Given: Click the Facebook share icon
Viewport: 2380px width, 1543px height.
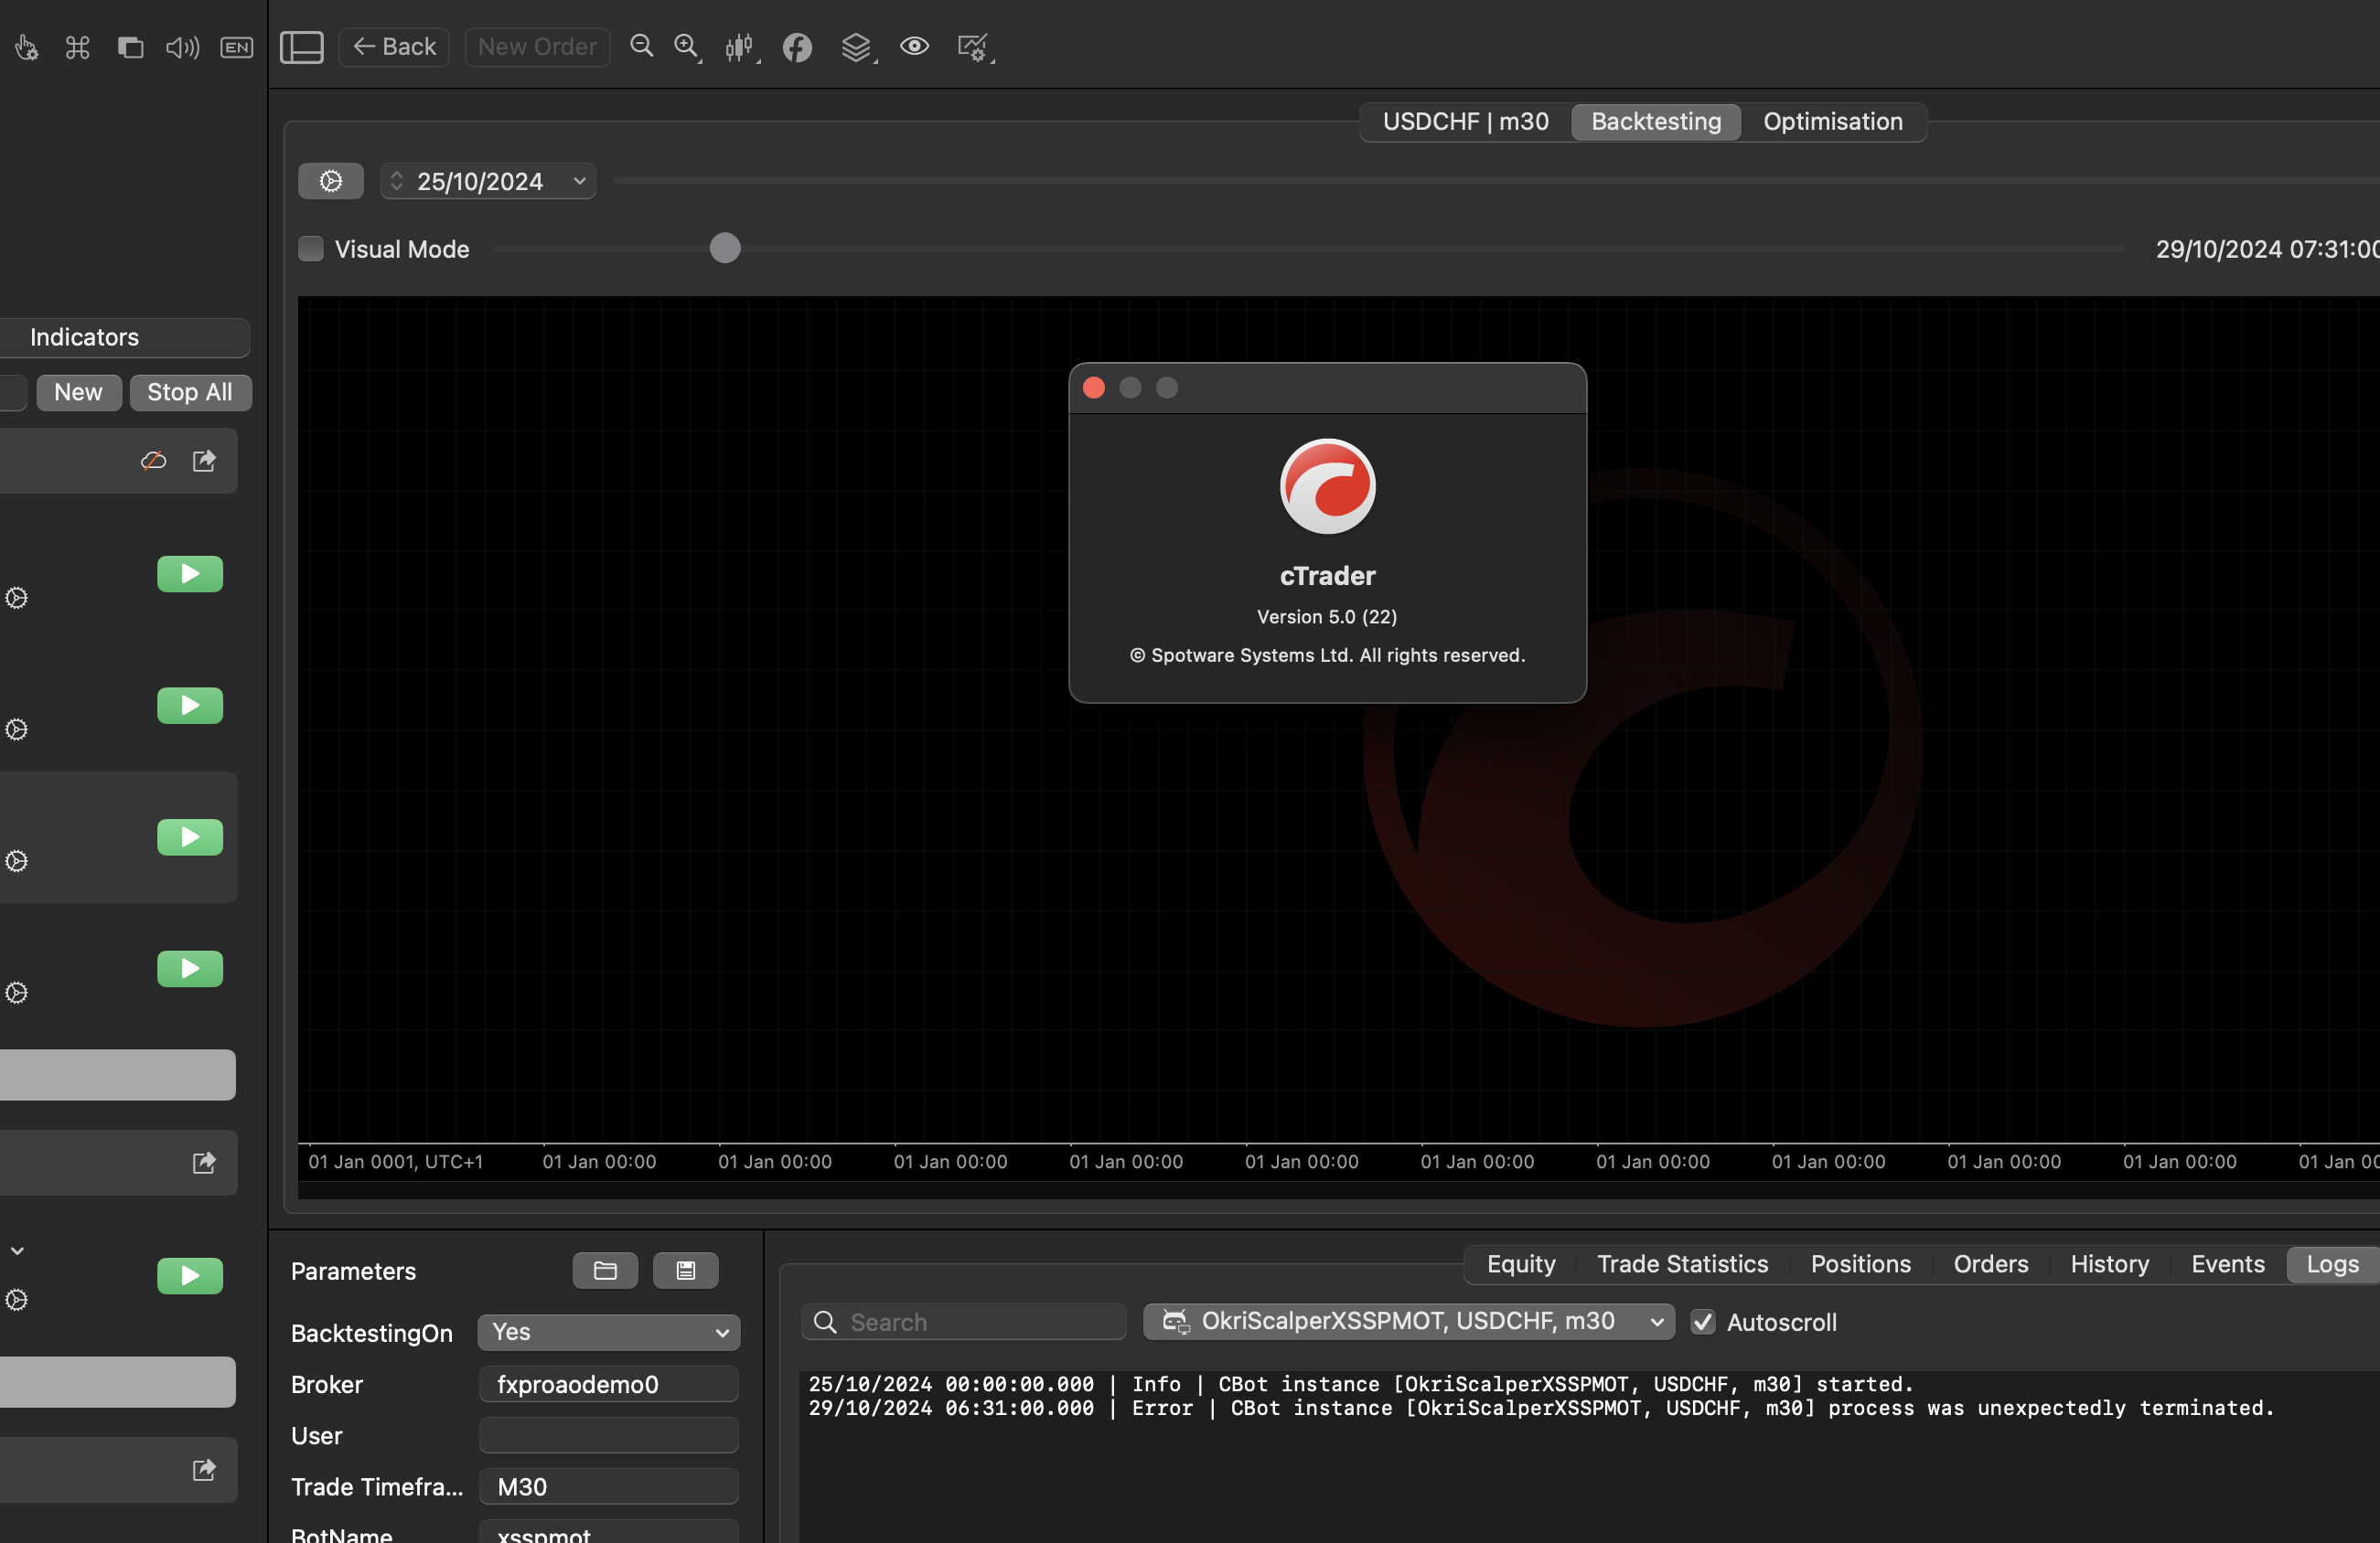Looking at the screenshot, I should (x=797, y=47).
